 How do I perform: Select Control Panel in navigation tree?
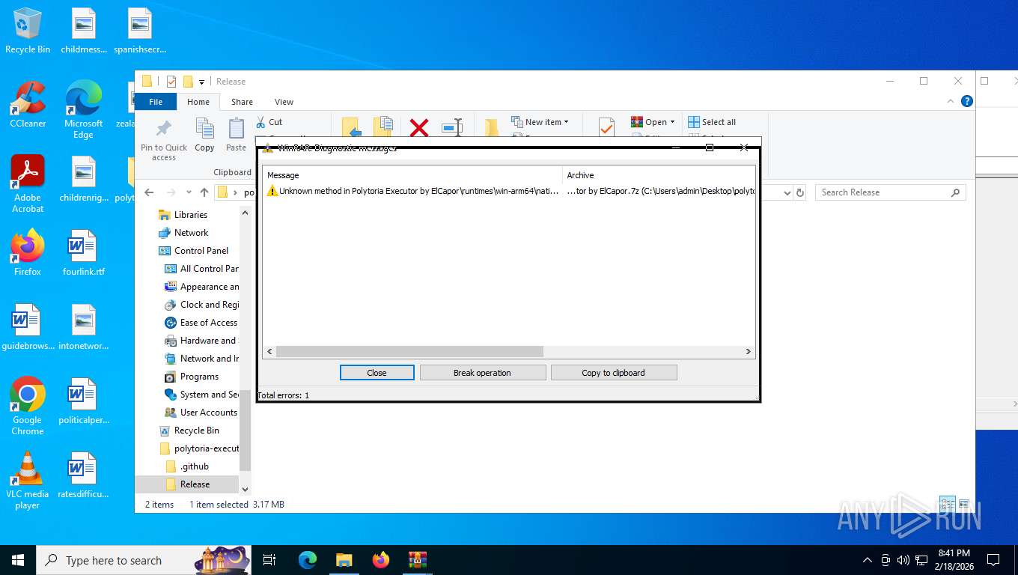tap(201, 251)
